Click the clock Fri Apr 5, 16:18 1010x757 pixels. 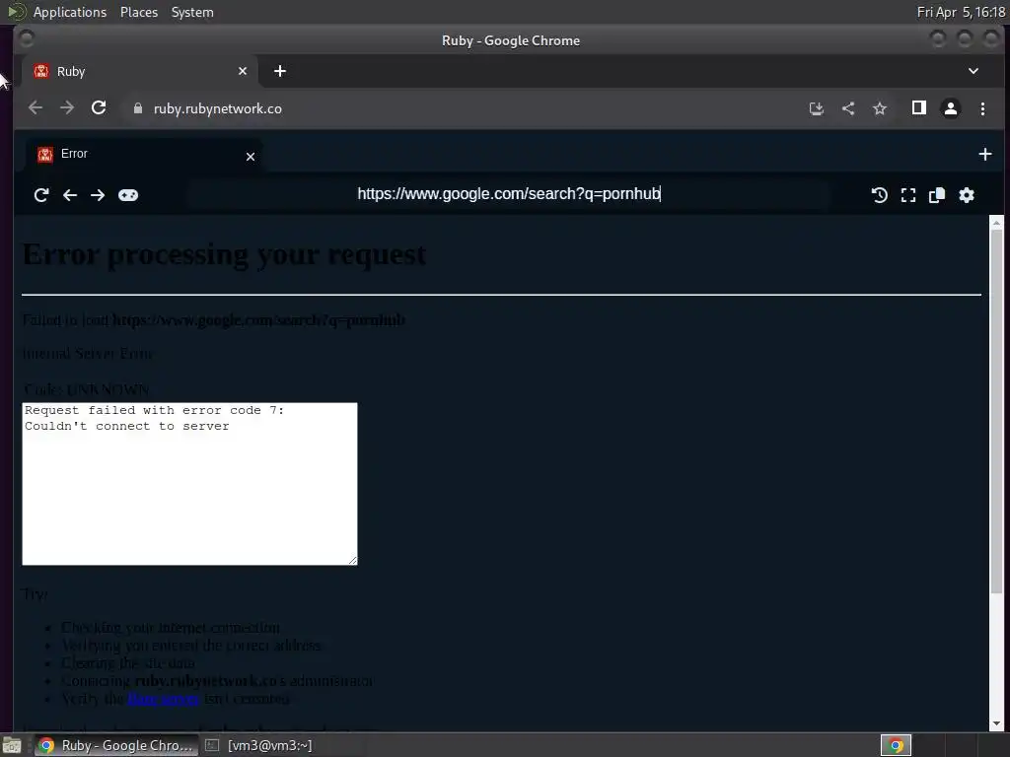(961, 12)
